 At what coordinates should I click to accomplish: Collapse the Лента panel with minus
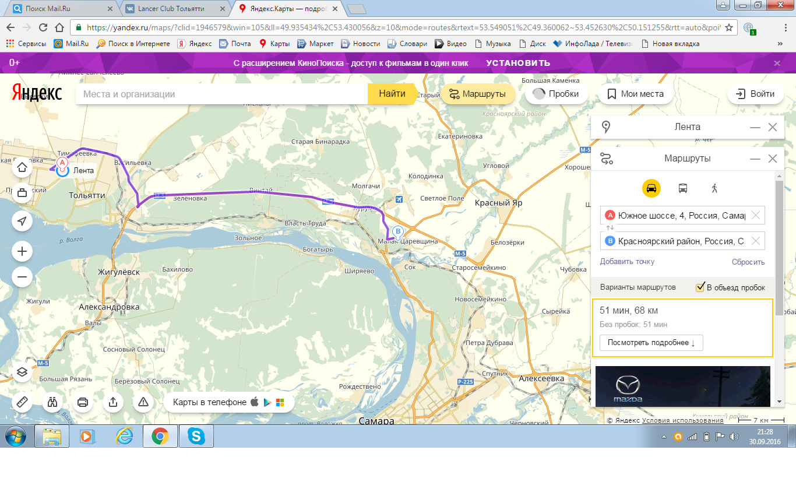point(755,127)
